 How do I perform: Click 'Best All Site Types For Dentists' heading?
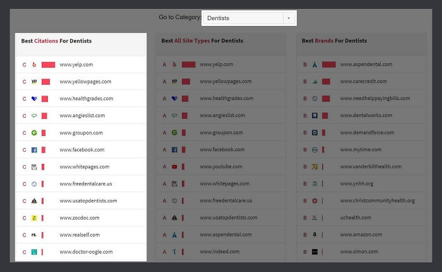203,40
